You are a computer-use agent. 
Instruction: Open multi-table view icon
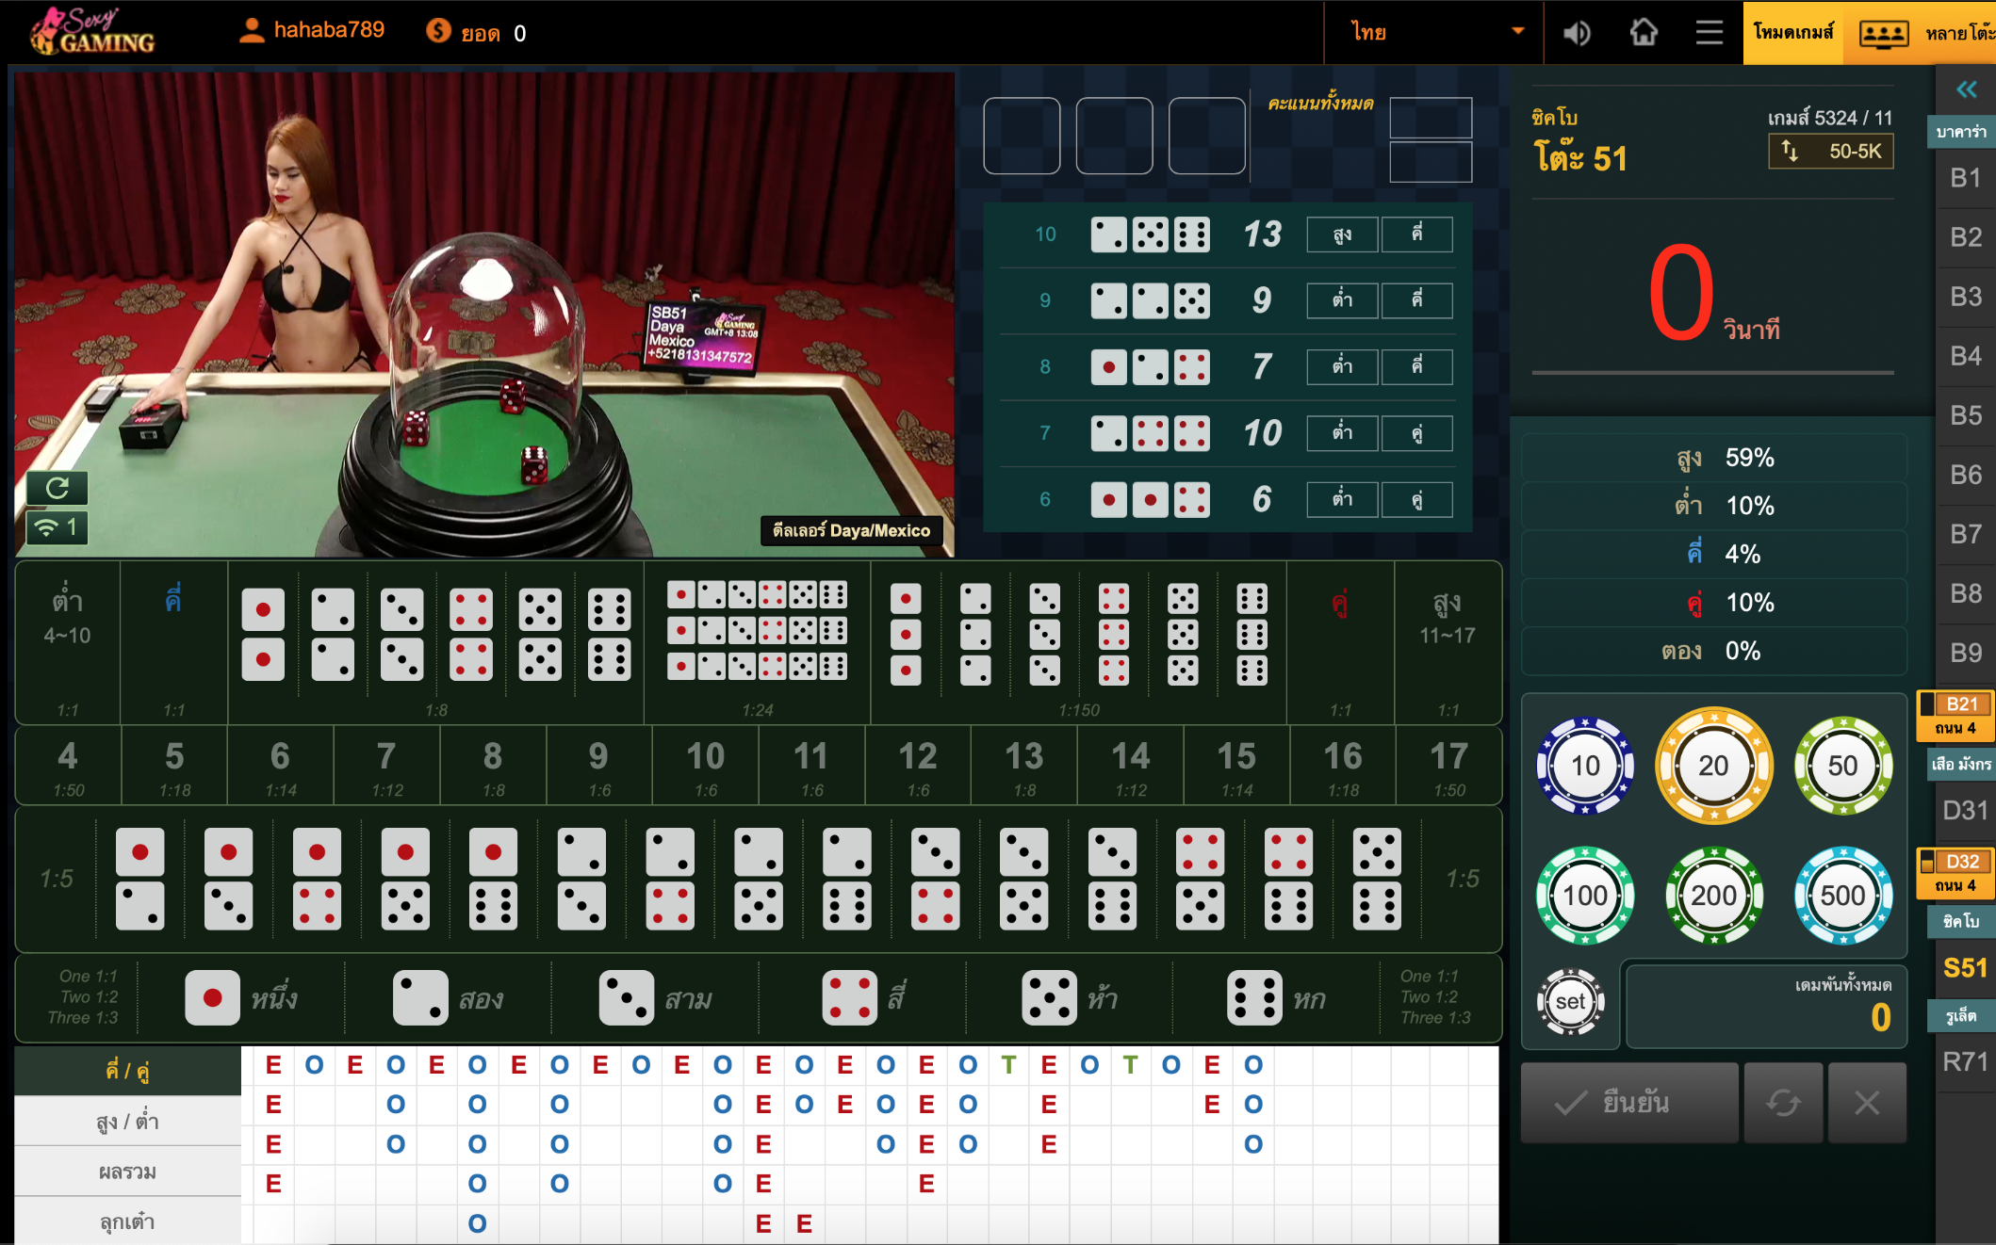click(1883, 34)
